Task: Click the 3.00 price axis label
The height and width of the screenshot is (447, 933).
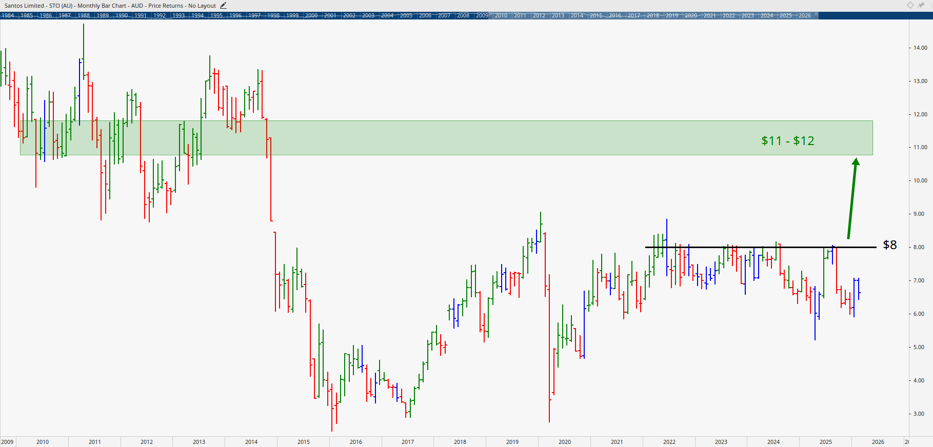Action: pyautogui.click(x=919, y=414)
